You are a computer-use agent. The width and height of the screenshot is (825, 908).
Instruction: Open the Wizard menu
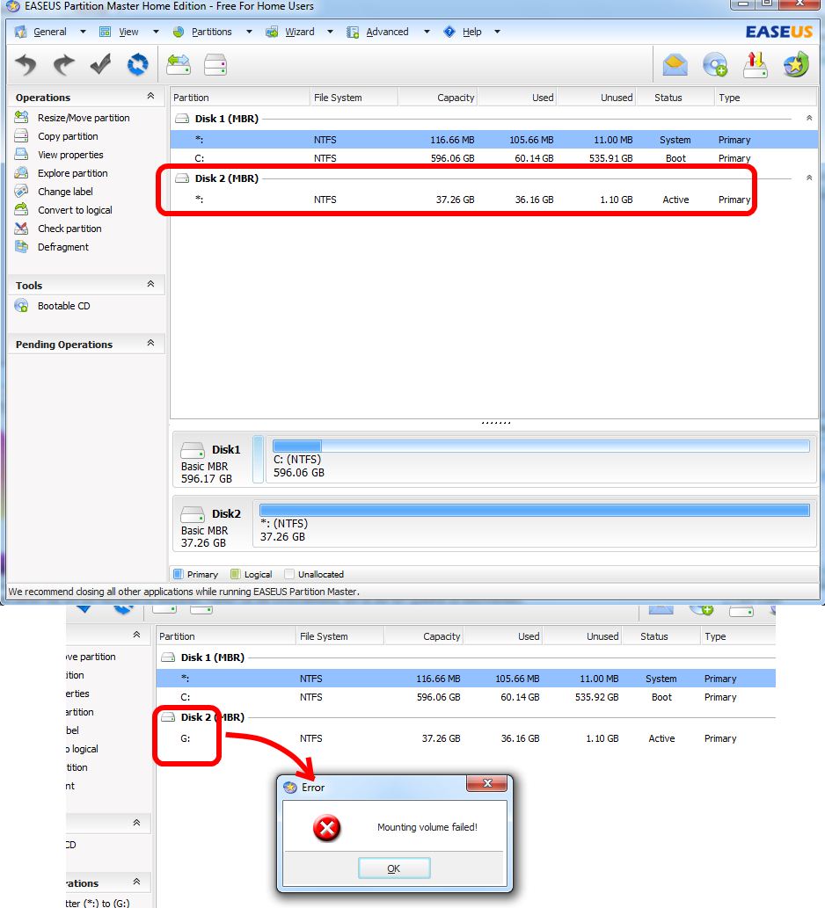[x=300, y=32]
